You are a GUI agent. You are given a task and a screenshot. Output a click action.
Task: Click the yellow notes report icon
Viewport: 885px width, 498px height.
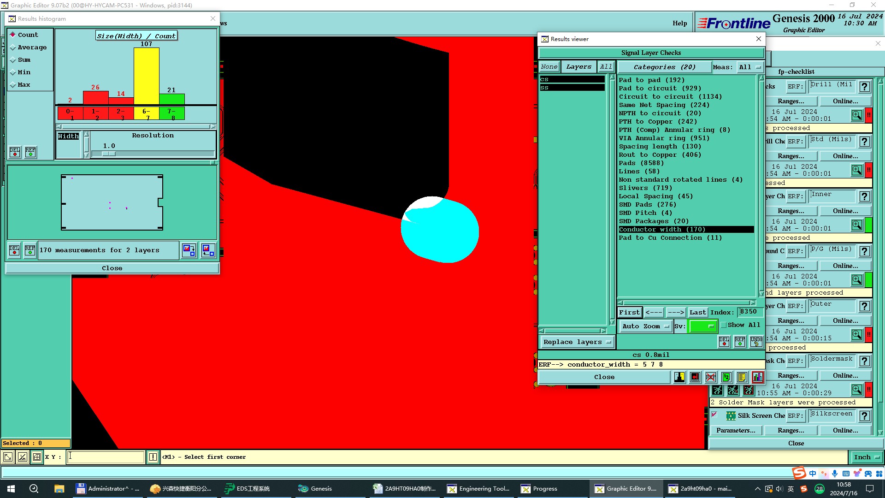742,378
